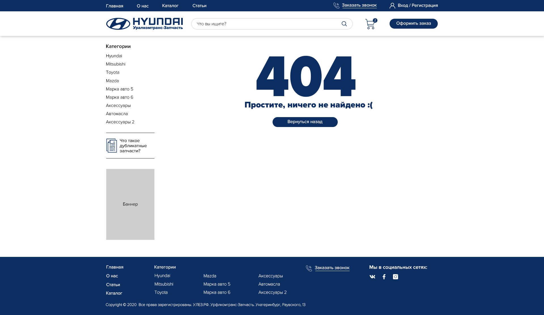The image size is (544, 315).
Task: Click the Hyundai logo in header
Action: (144, 24)
